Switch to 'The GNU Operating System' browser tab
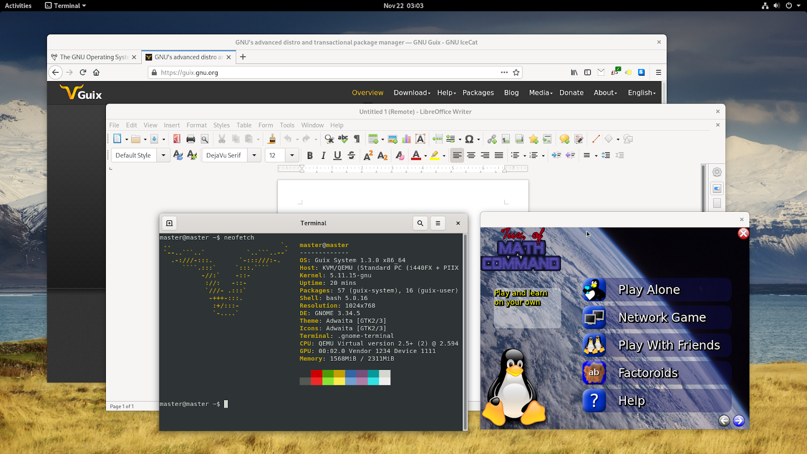807x454 pixels. [94, 57]
